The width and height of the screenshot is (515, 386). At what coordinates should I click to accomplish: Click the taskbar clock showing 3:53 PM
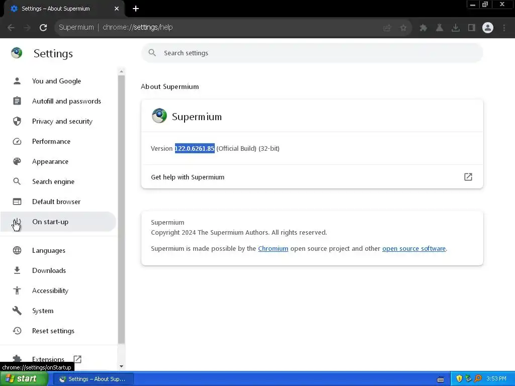[496, 379]
